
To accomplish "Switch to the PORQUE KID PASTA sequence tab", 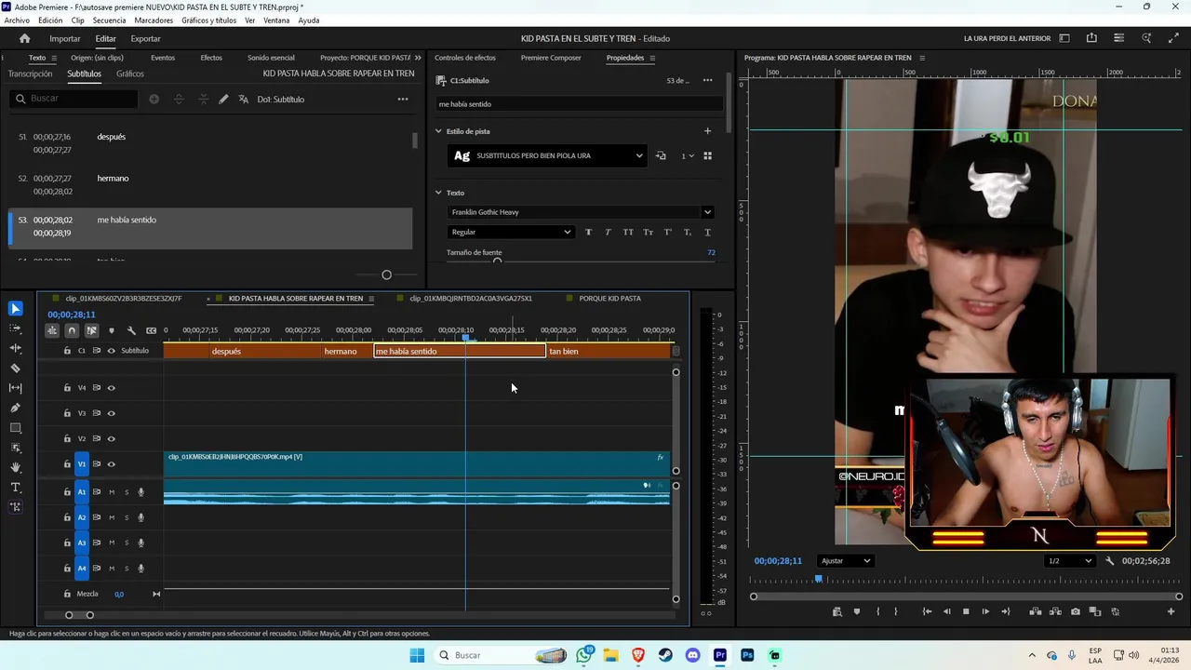I will pyautogui.click(x=609, y=299).
